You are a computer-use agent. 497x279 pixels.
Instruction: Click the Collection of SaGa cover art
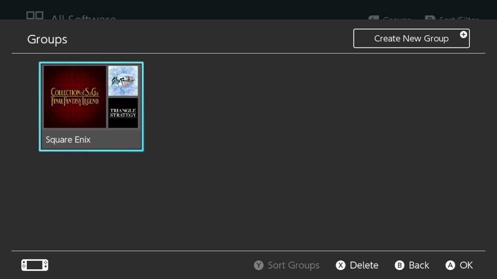75,96
